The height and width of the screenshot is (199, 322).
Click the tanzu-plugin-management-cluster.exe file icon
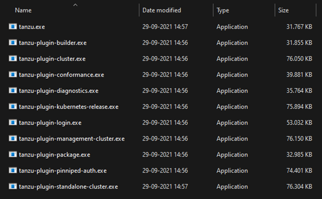pyautogui.click(x=13, y=139)
